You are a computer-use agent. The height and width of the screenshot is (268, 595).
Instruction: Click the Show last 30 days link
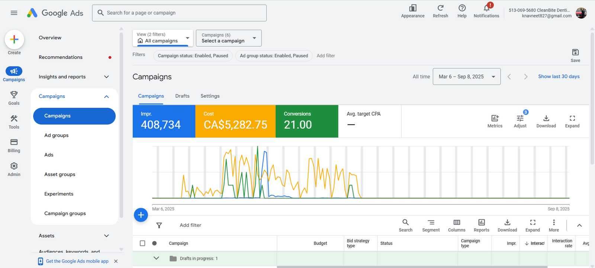[559, 77]
